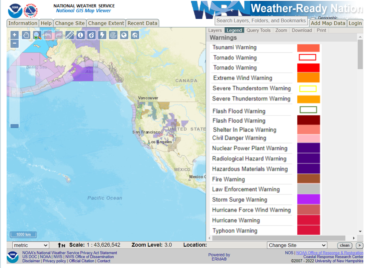Viewport: 370px width, 268px height.
Task: Click the Tornado Warning red color swatch
Action: pos(308,68)
